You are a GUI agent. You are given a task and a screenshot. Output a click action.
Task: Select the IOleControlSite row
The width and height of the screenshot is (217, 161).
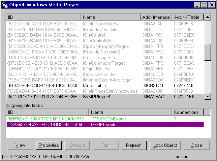click(105, 41)
